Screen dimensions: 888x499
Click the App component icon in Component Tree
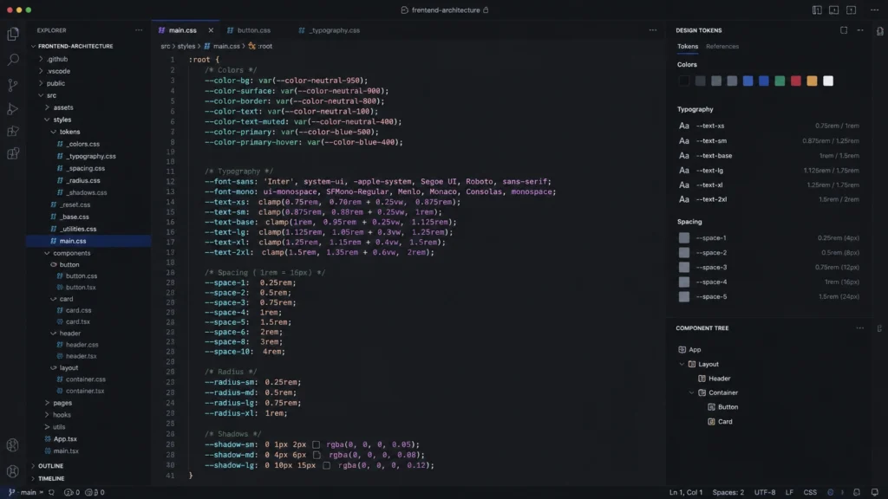pos(682,350)
